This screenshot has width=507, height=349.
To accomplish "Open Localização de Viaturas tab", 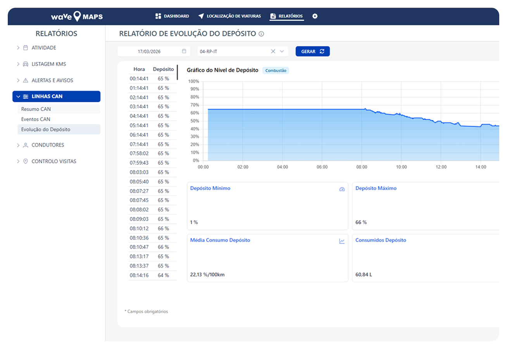I will 229,16.
